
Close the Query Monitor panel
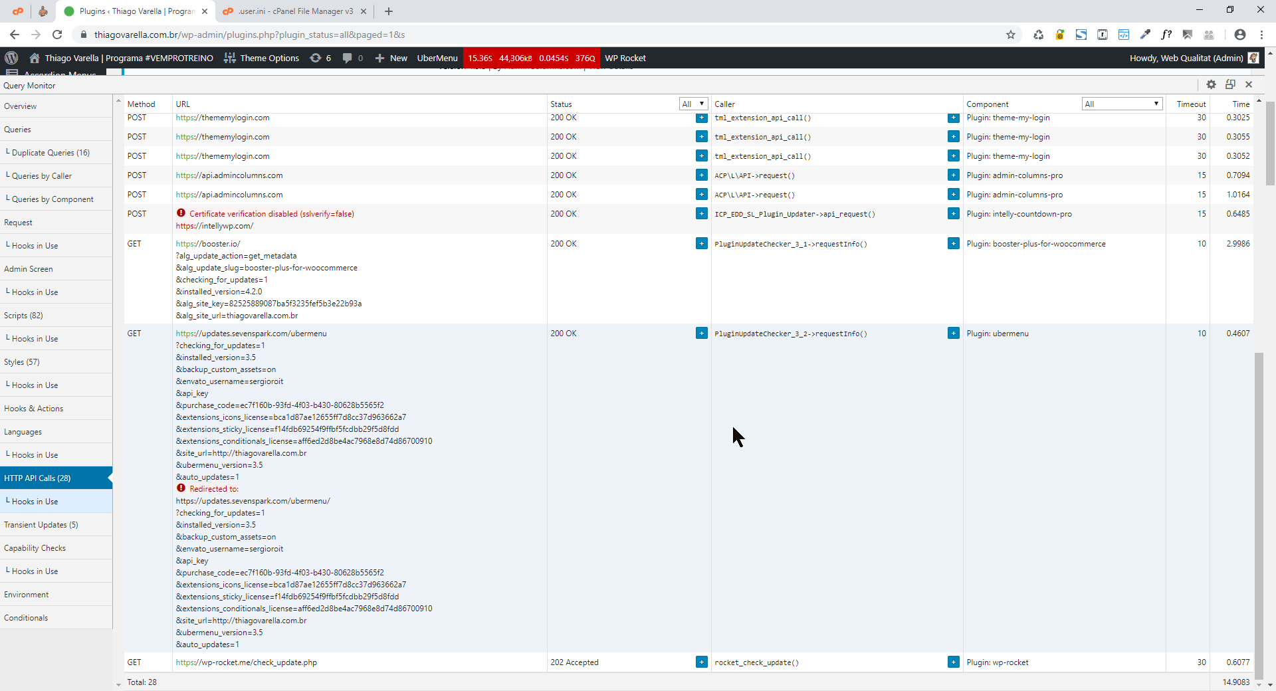pyautogui.click(x=1249, y=84)
